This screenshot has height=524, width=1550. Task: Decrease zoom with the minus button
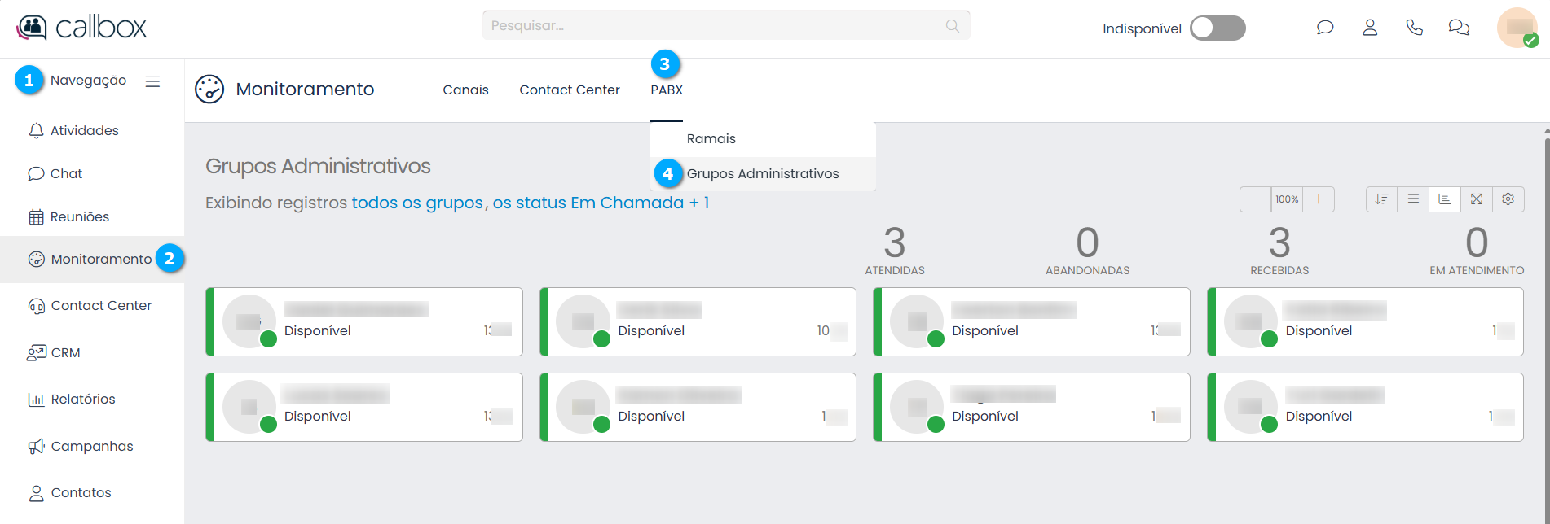(1255, 199)
